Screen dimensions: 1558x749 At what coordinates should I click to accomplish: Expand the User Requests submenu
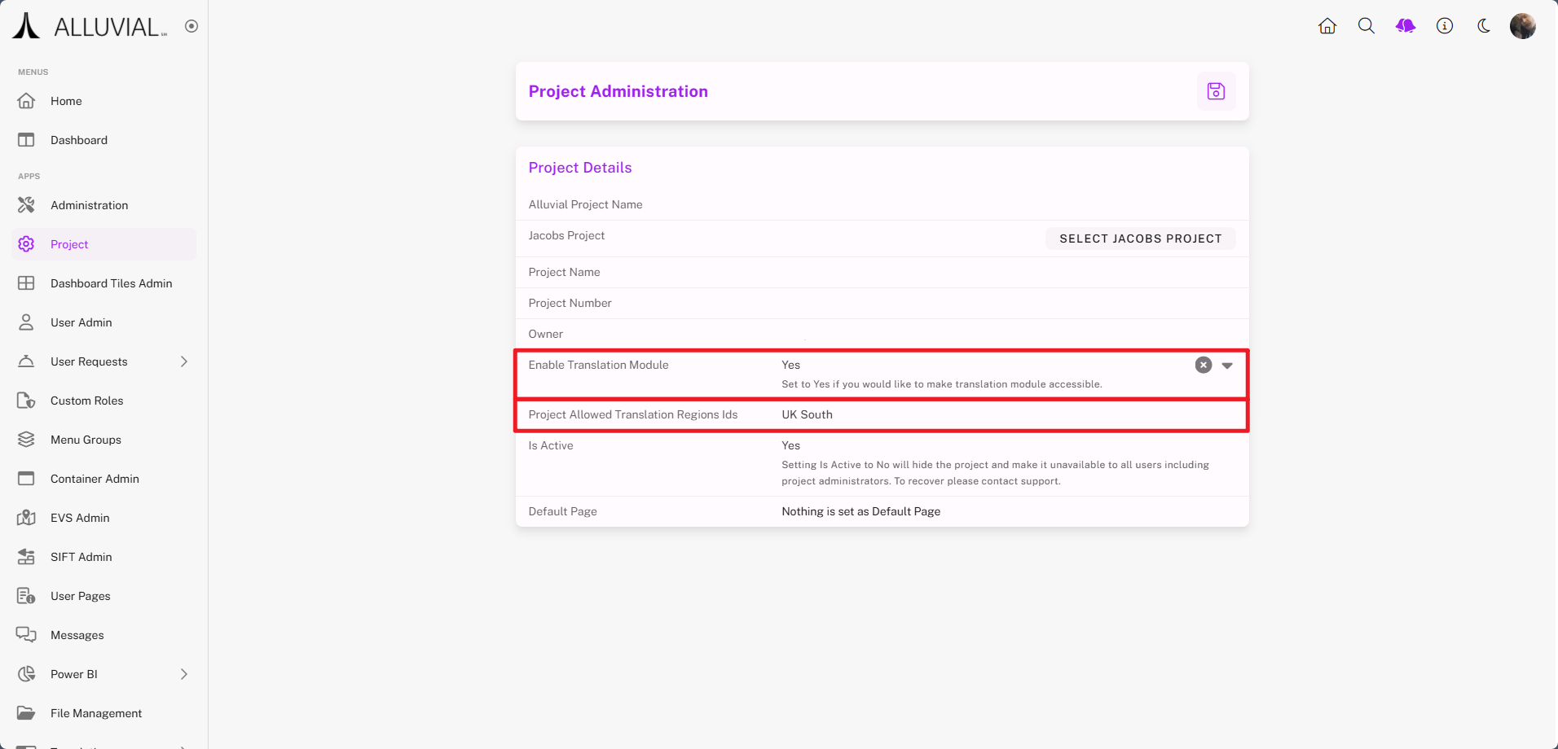184,361
